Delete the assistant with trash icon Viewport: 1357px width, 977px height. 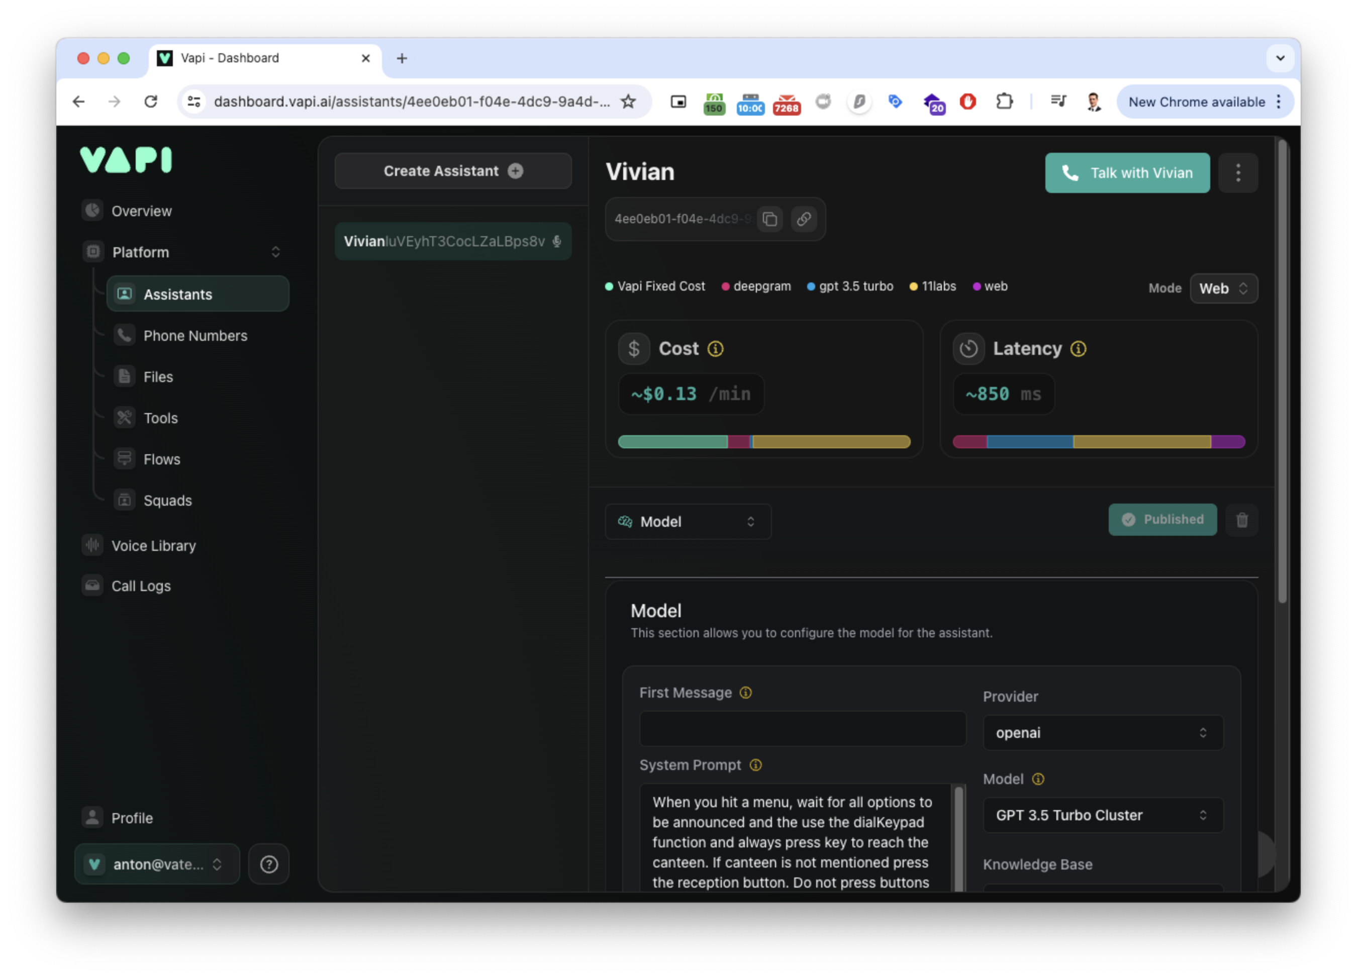click(1241, 519)
